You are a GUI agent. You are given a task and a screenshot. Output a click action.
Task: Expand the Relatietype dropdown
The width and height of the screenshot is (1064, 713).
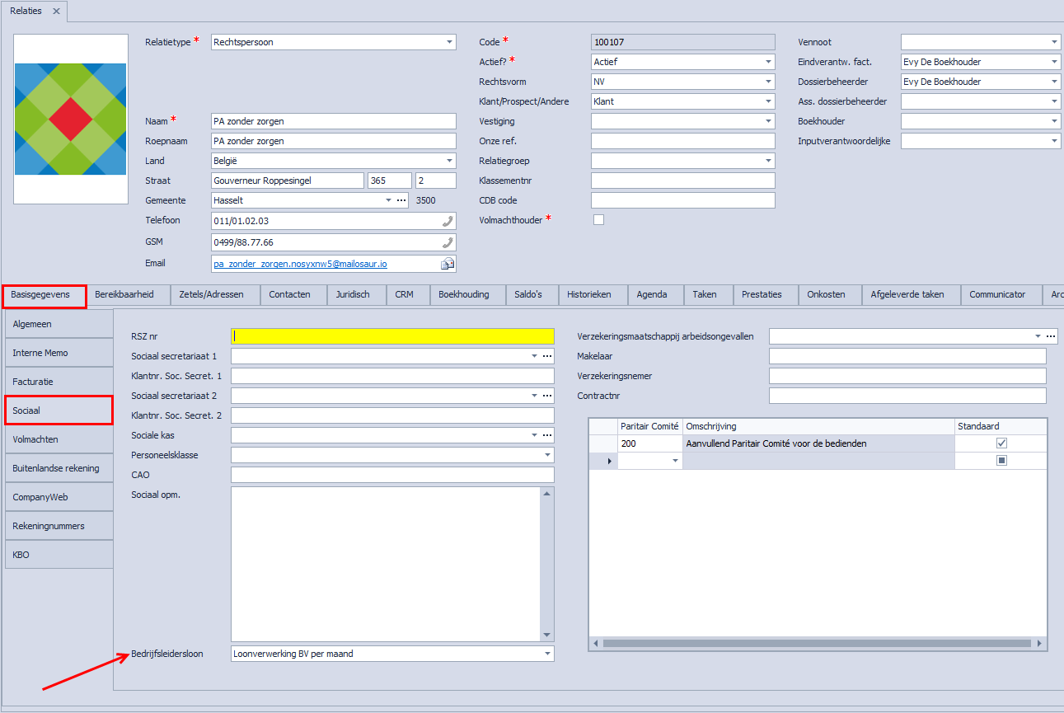449,42
